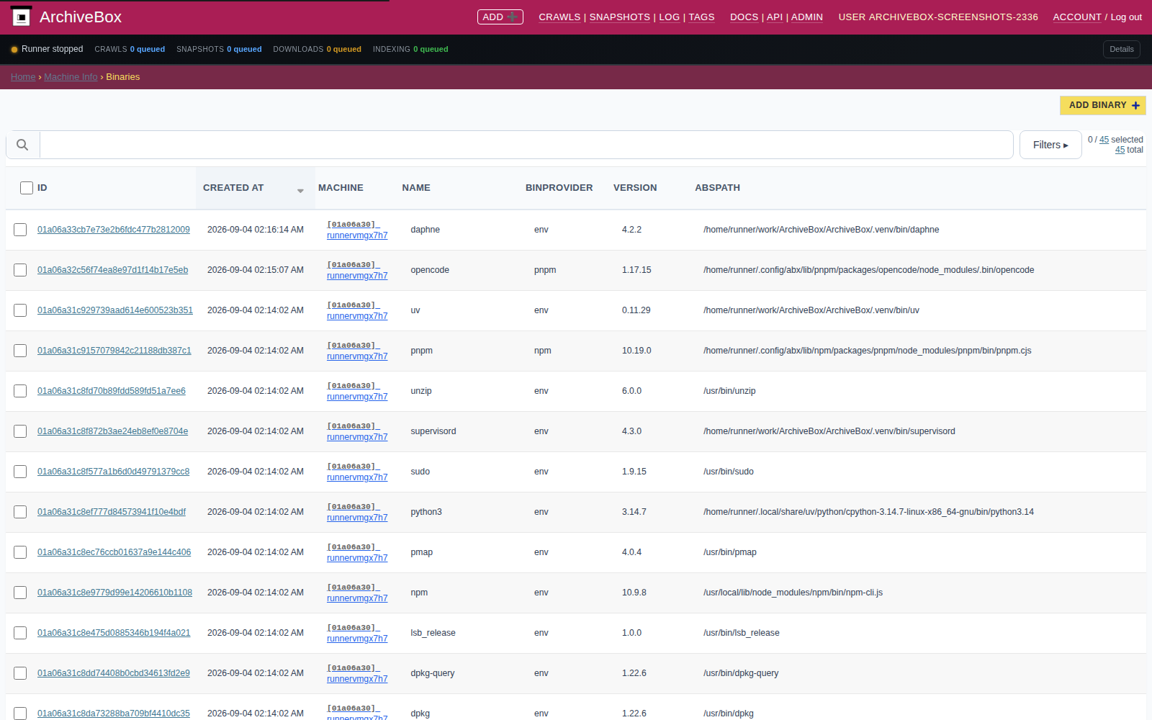Click the VERSION column header
Viewport: 1152px width, 720px height.
coord(635,188)
